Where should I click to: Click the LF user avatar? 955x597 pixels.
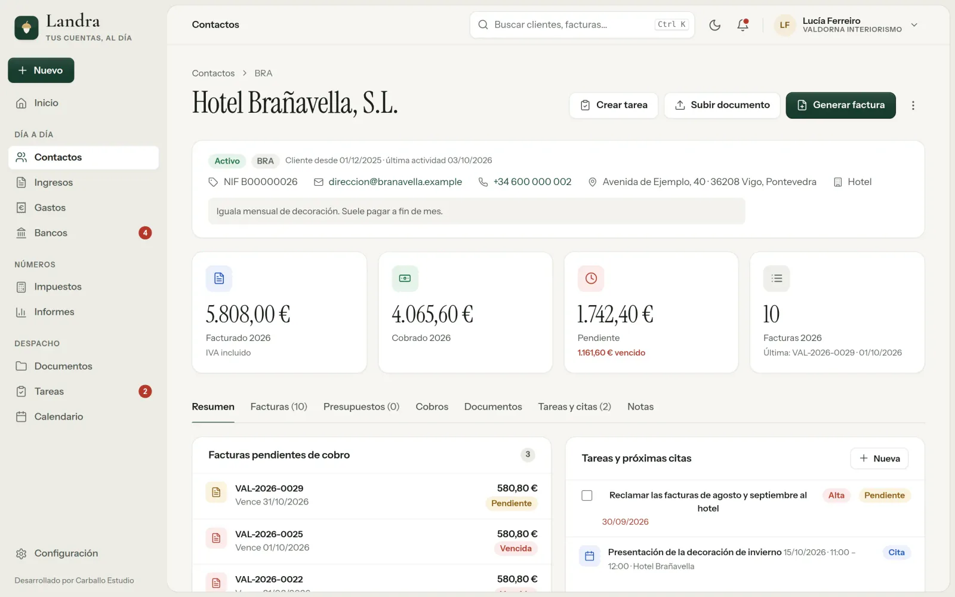[784, 25]
